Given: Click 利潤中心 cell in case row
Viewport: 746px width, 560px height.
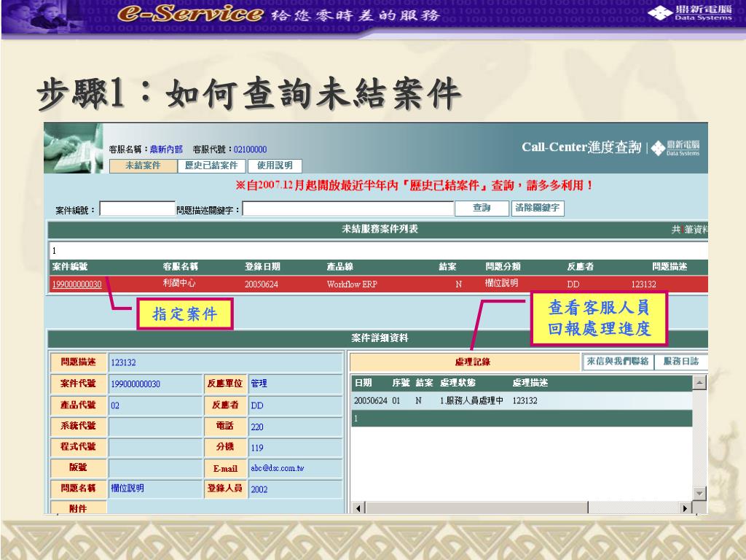Looking at the screenshot, I should tap(179, 283).
